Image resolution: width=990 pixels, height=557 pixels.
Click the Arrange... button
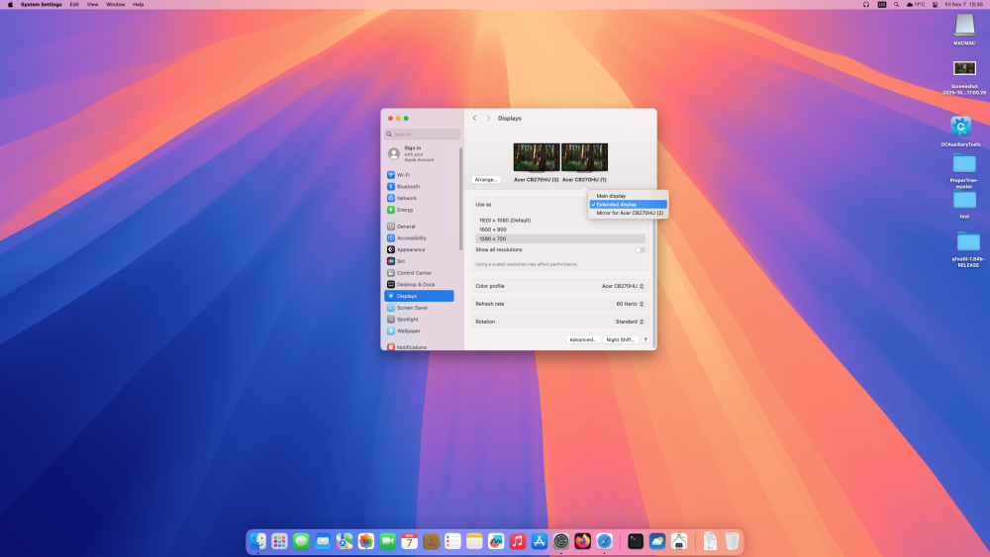[x=486, y=180]
